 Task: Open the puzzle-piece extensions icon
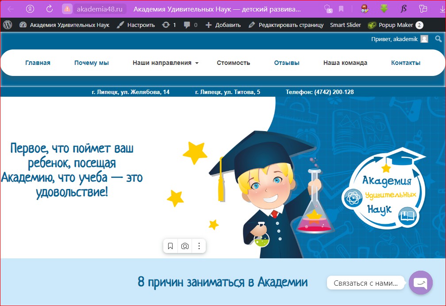point(423,9)
